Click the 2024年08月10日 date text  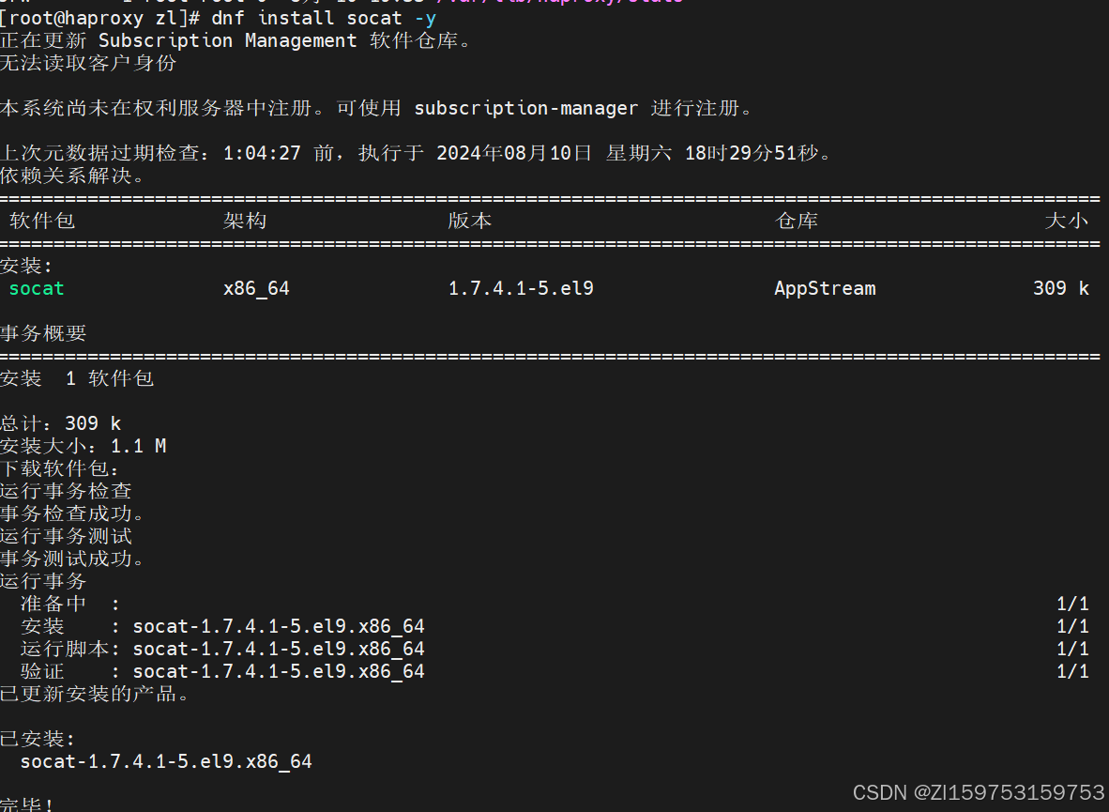[513, 153]
